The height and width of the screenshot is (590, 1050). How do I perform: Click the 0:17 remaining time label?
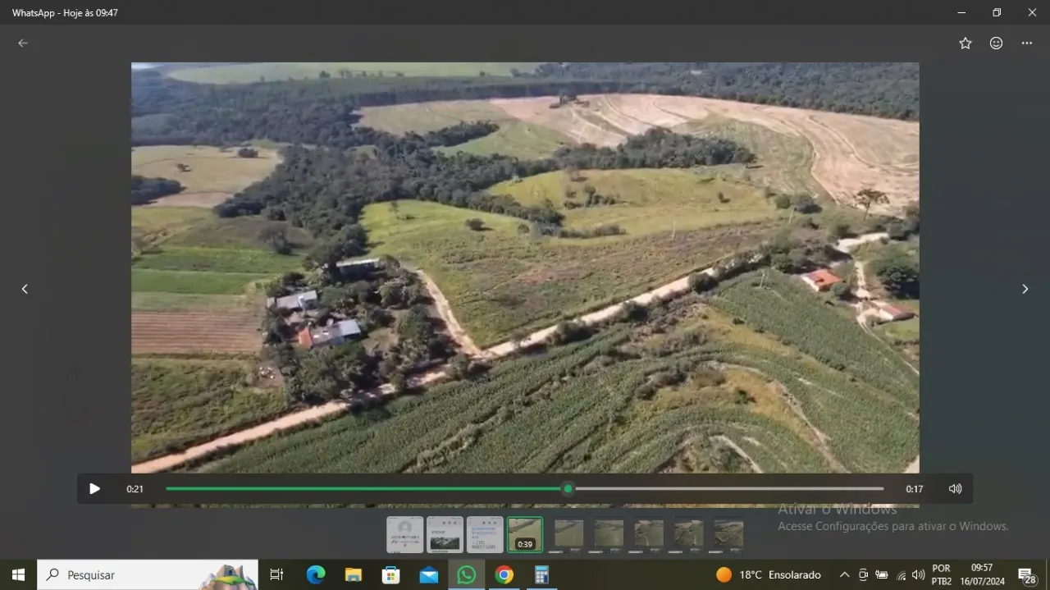(914, 489)
